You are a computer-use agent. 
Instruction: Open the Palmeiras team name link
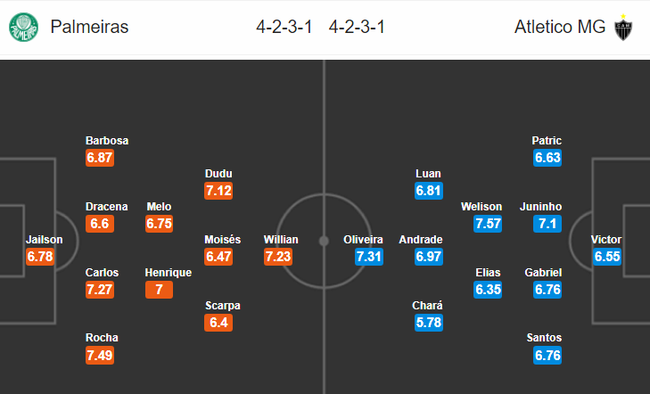[89, 27]
